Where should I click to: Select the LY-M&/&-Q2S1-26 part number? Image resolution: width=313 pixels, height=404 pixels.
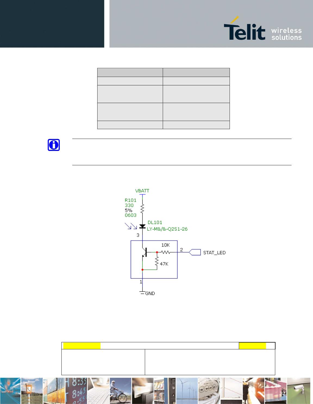(167, 229)
